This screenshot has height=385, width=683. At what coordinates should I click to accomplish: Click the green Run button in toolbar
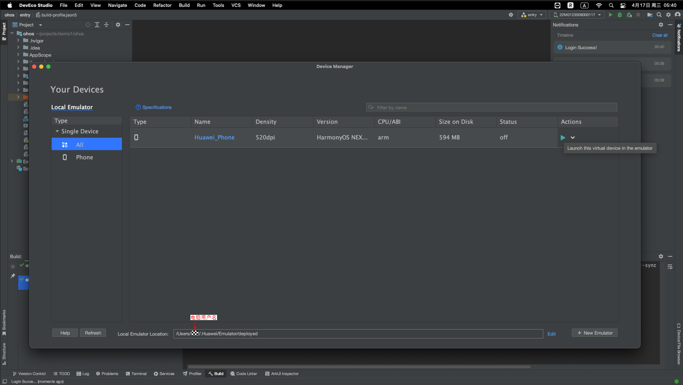(610, 15)
